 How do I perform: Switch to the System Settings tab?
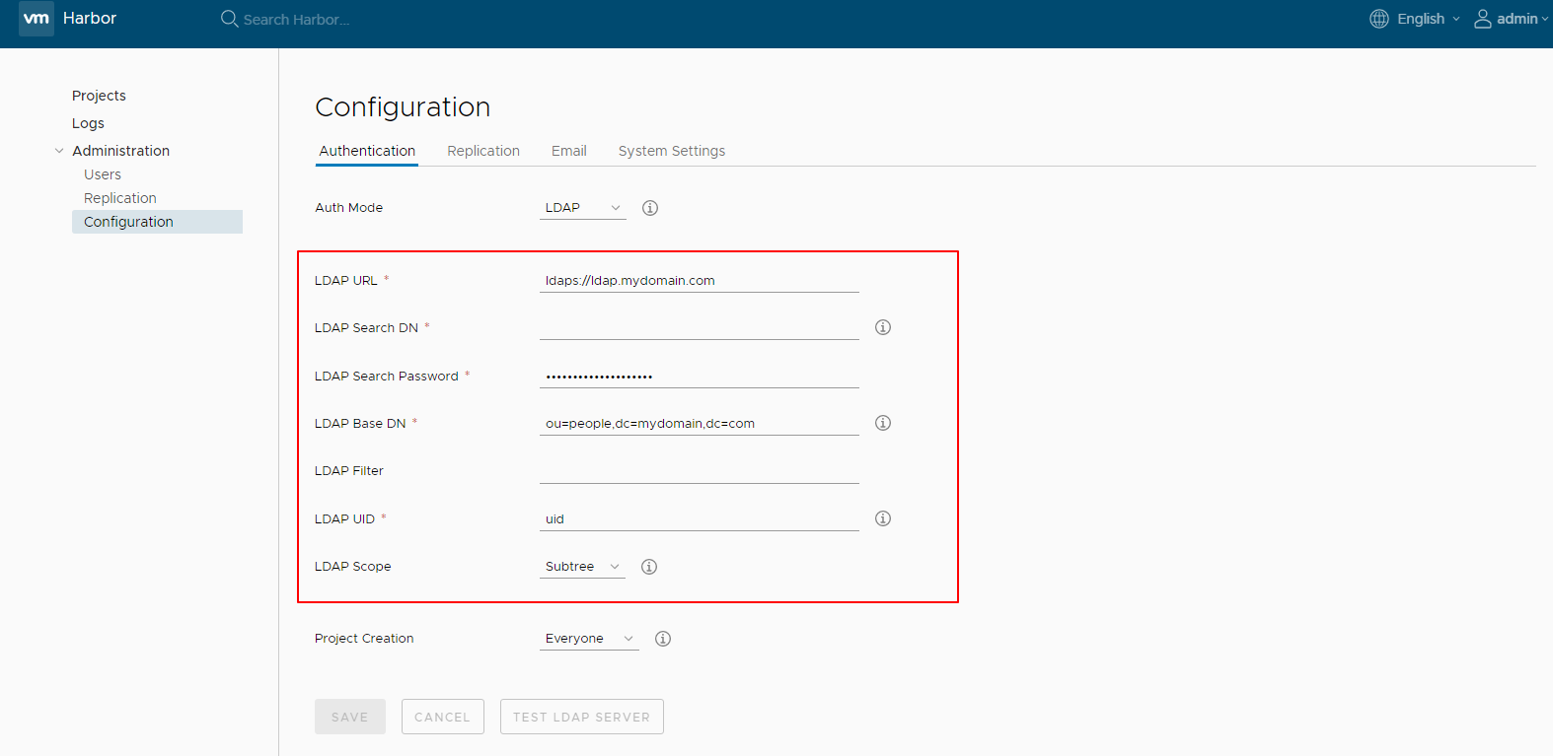click(x=671, y=151)
